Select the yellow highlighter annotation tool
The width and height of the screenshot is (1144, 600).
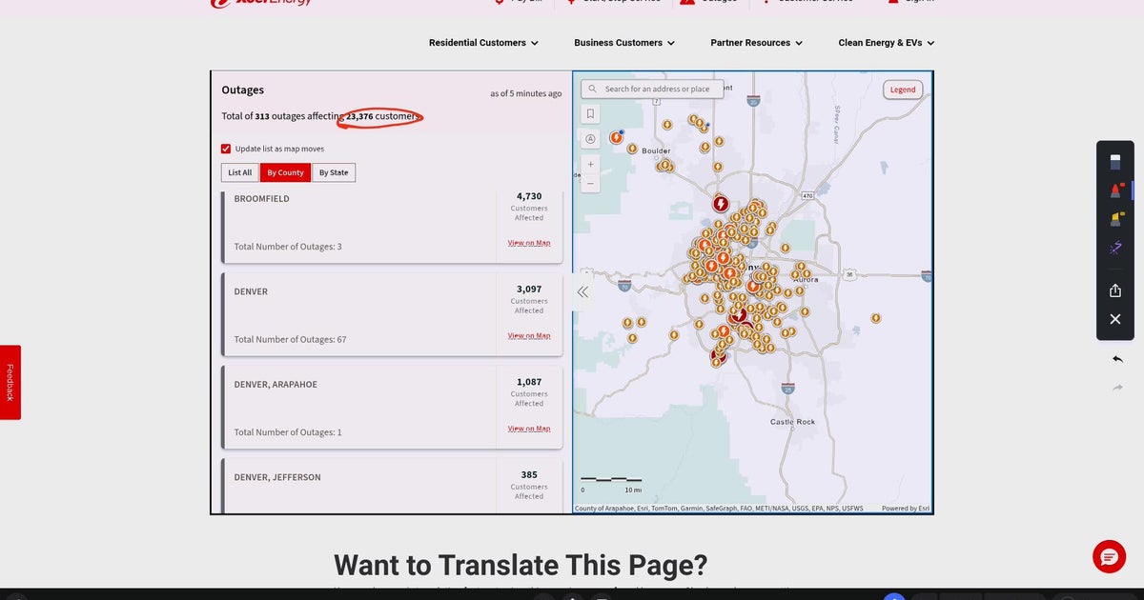pos(1115,219)
